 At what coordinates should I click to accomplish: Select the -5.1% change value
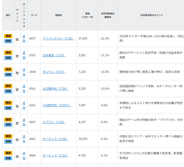coord(104,156)
